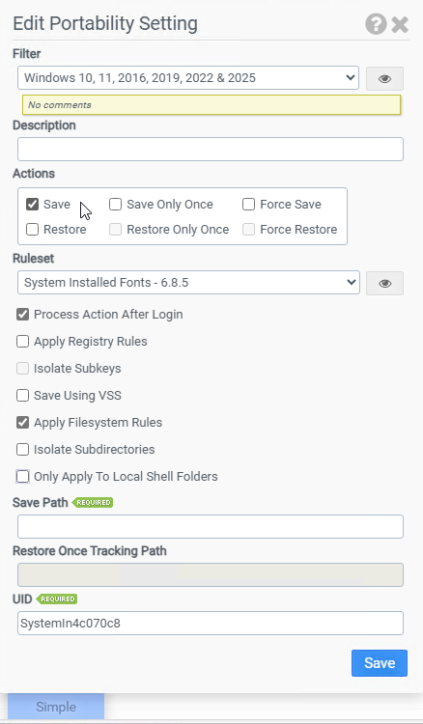
Task: Close the Edit Portability Setting dialog
Action: tap(400, 24)
